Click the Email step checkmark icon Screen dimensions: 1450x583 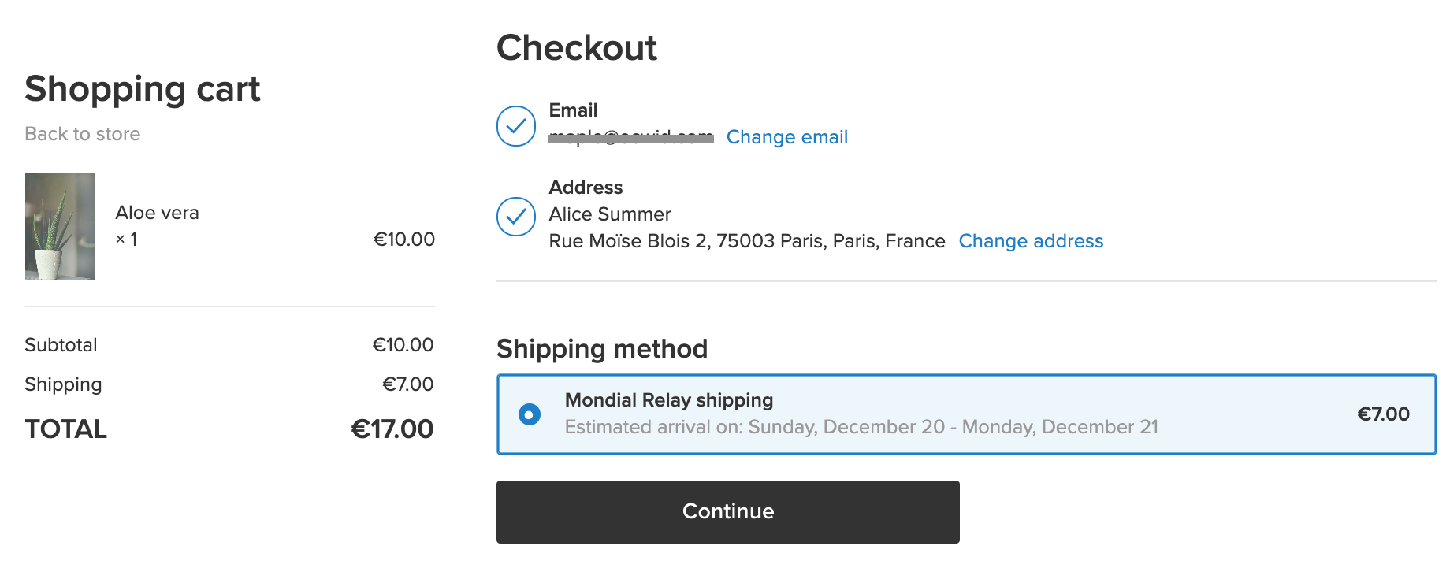516,126
